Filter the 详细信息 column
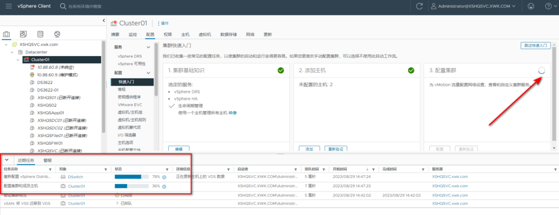 [x=229, y=169]
